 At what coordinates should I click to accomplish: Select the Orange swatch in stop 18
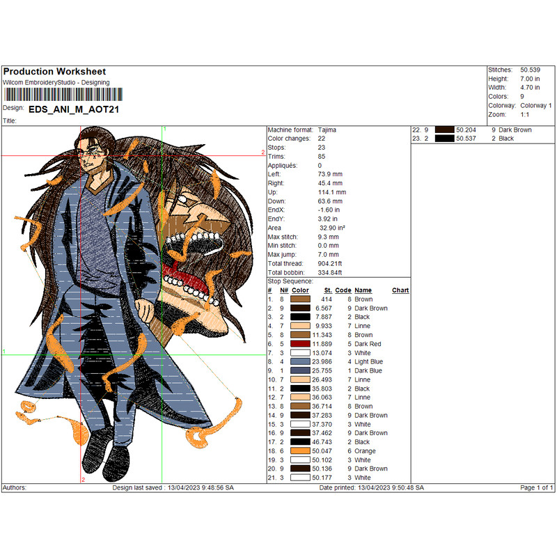pyautogui.click(x=300, y=451)
